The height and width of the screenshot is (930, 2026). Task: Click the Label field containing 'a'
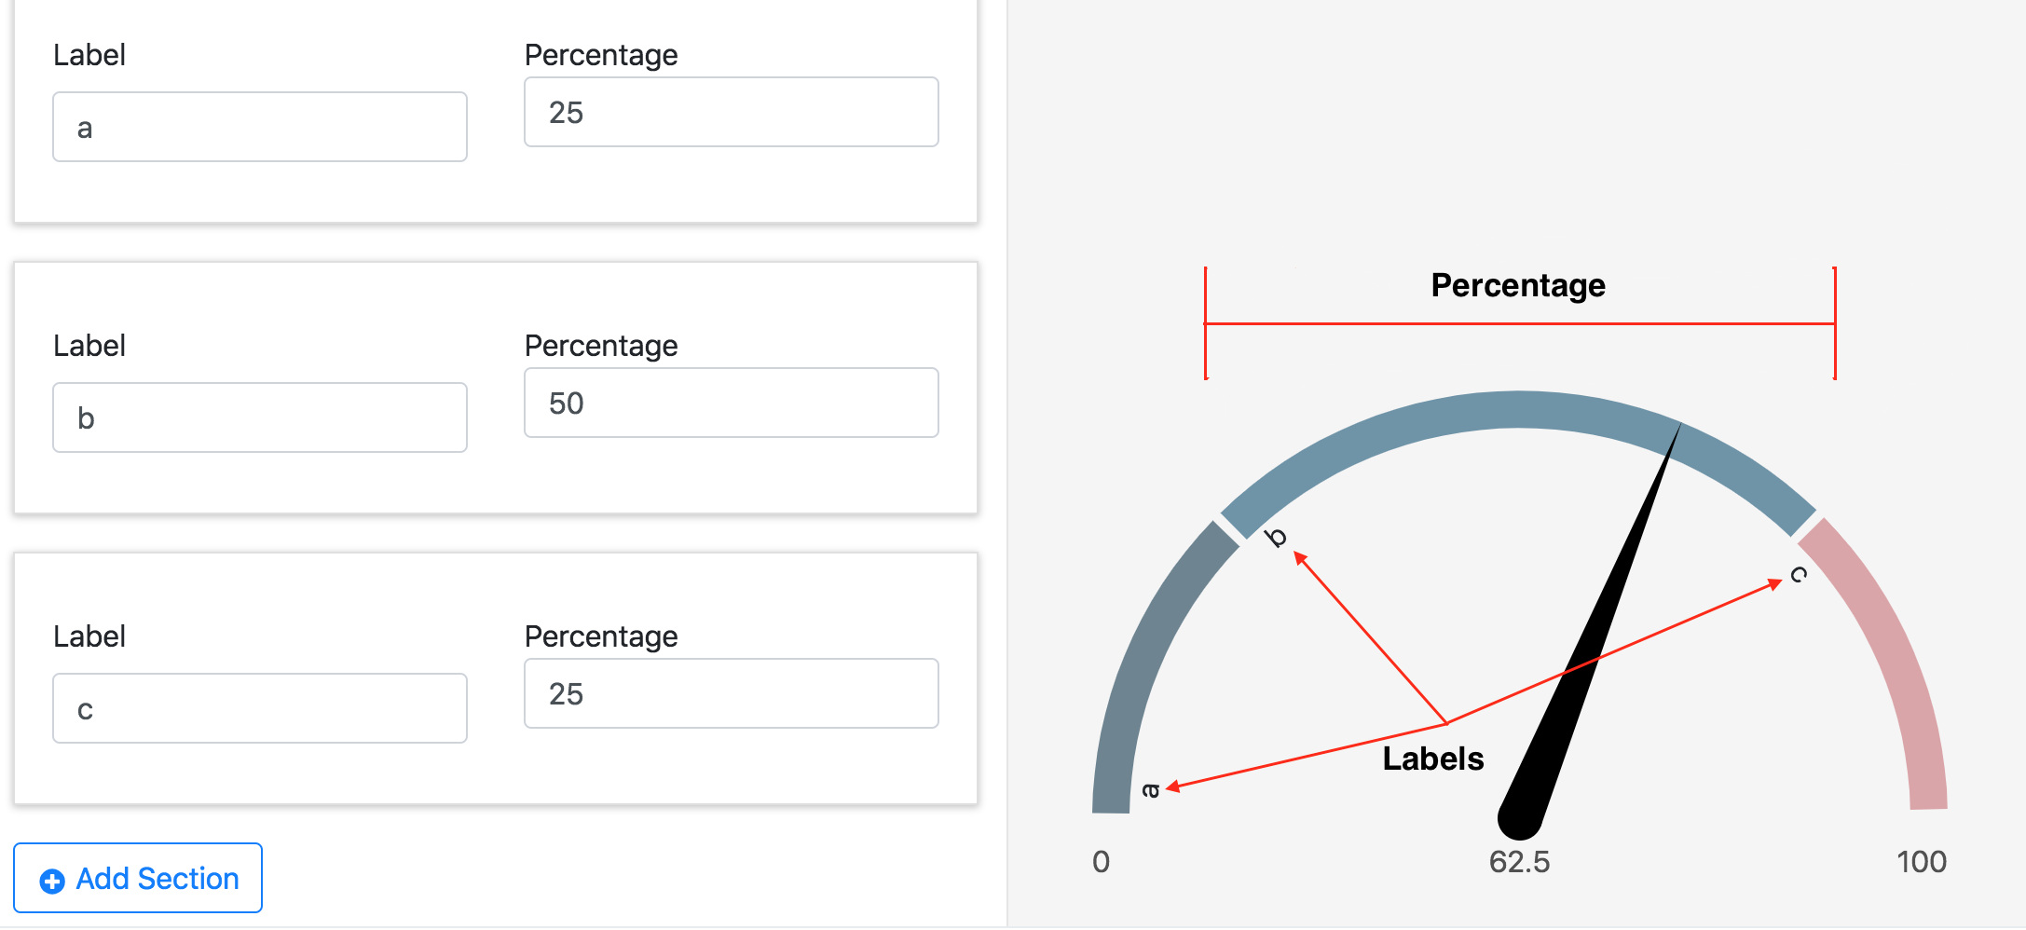tap(259, 128)
